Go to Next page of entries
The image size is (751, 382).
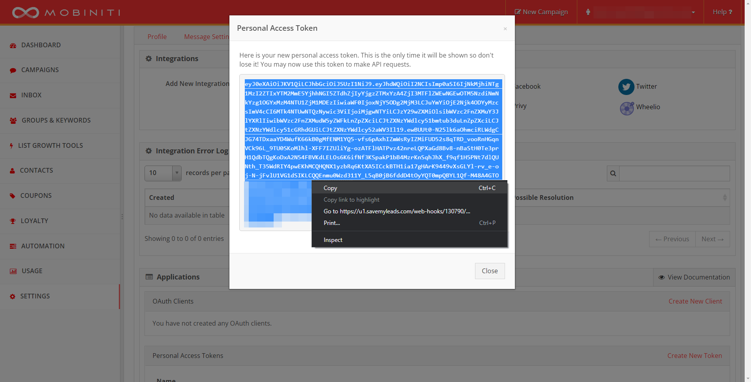712,239
